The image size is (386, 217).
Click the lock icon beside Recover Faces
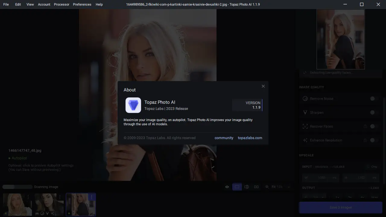coord(365,126)
